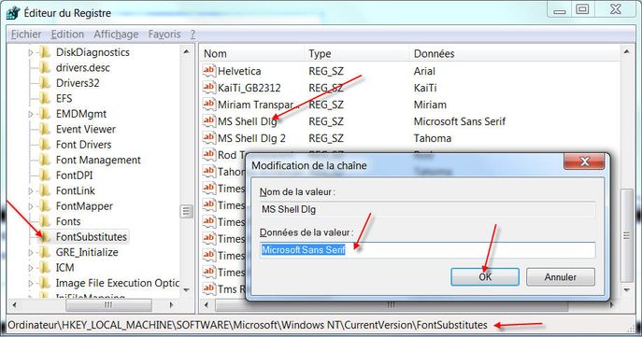Select the EMDMgmt folder icon
The height and width of the screenshot is (337, 642).
point(45,114)
